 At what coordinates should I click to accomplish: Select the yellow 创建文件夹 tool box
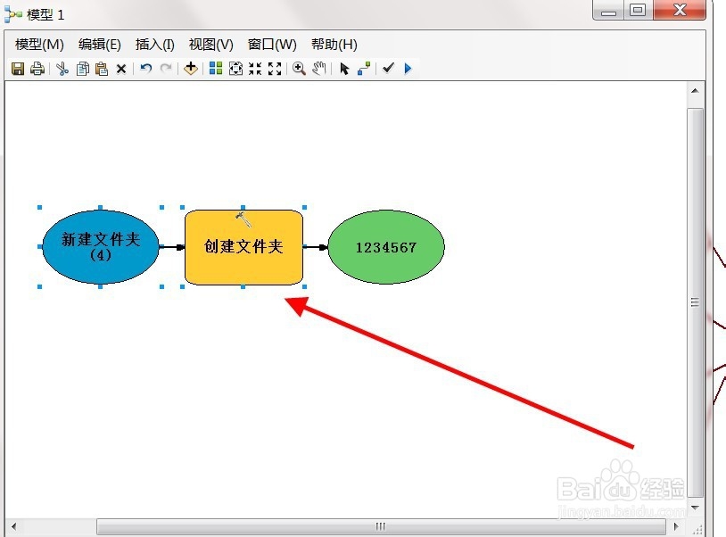click(x=244, y=247)
